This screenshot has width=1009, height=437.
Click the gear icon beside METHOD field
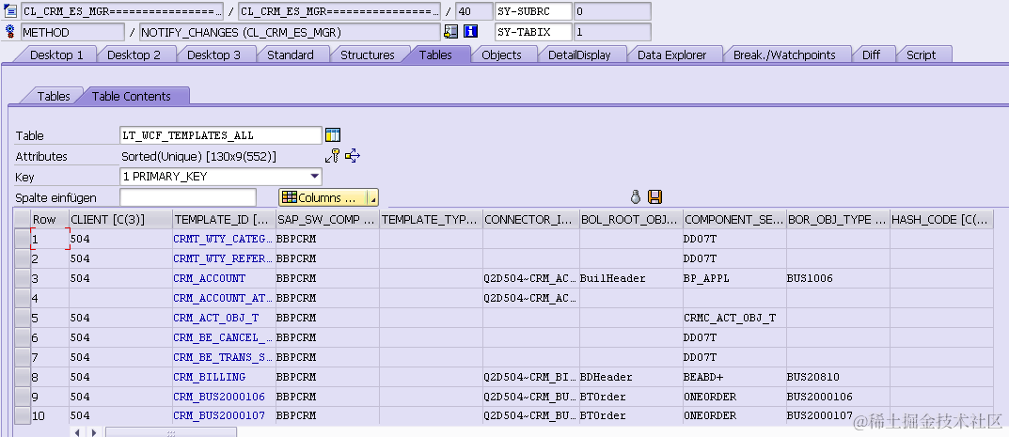coord(9,32)
